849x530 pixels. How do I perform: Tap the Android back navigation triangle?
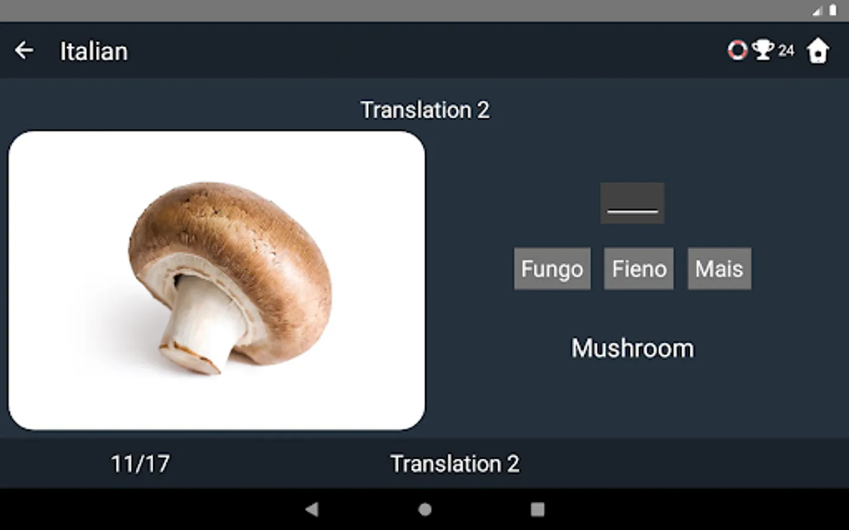tap(312, 509)
